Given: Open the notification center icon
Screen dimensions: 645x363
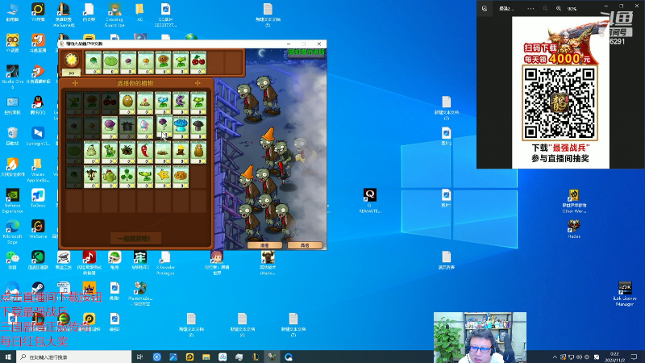Looking at the screenshot, I should tap(634, 357).
